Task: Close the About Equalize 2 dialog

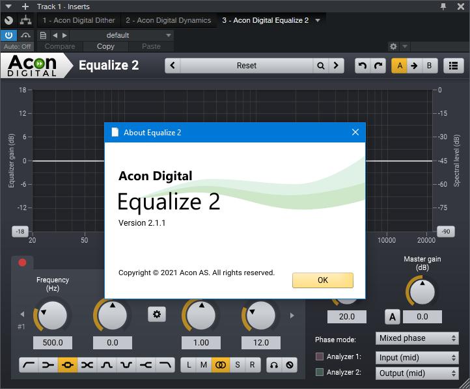Action: [355, 132]
